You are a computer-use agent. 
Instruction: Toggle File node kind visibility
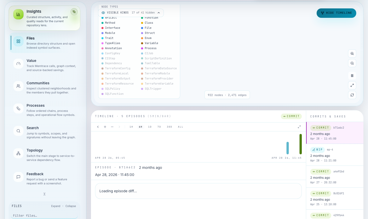click(146, 28)
